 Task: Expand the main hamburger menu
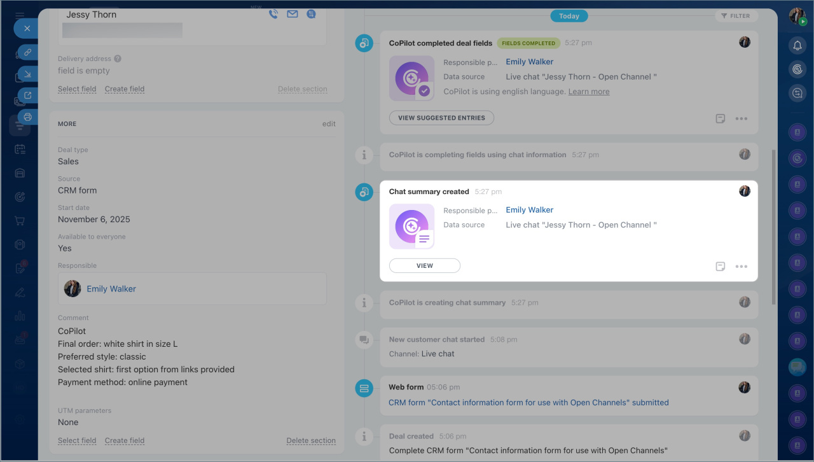tap(20, 15)
